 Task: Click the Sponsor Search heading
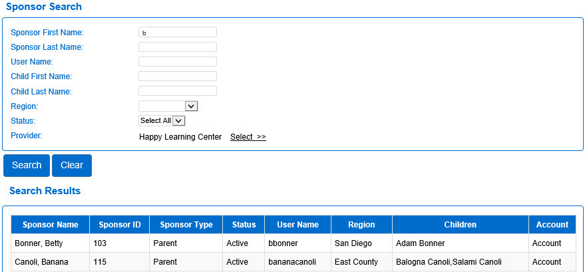[44, 7]
